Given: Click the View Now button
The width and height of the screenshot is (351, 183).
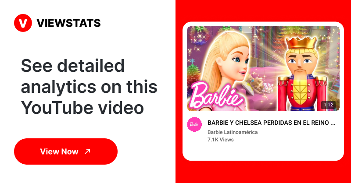Looking at the screenshot, I should point(66,151).
